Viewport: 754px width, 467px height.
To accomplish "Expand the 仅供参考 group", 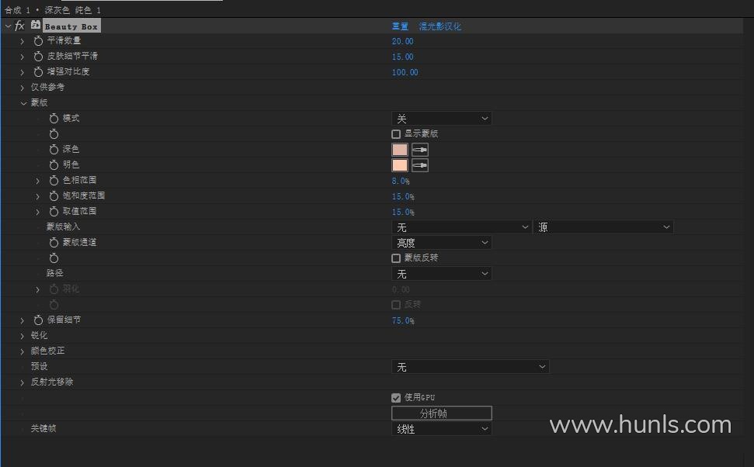I will [x=22, y=88].
